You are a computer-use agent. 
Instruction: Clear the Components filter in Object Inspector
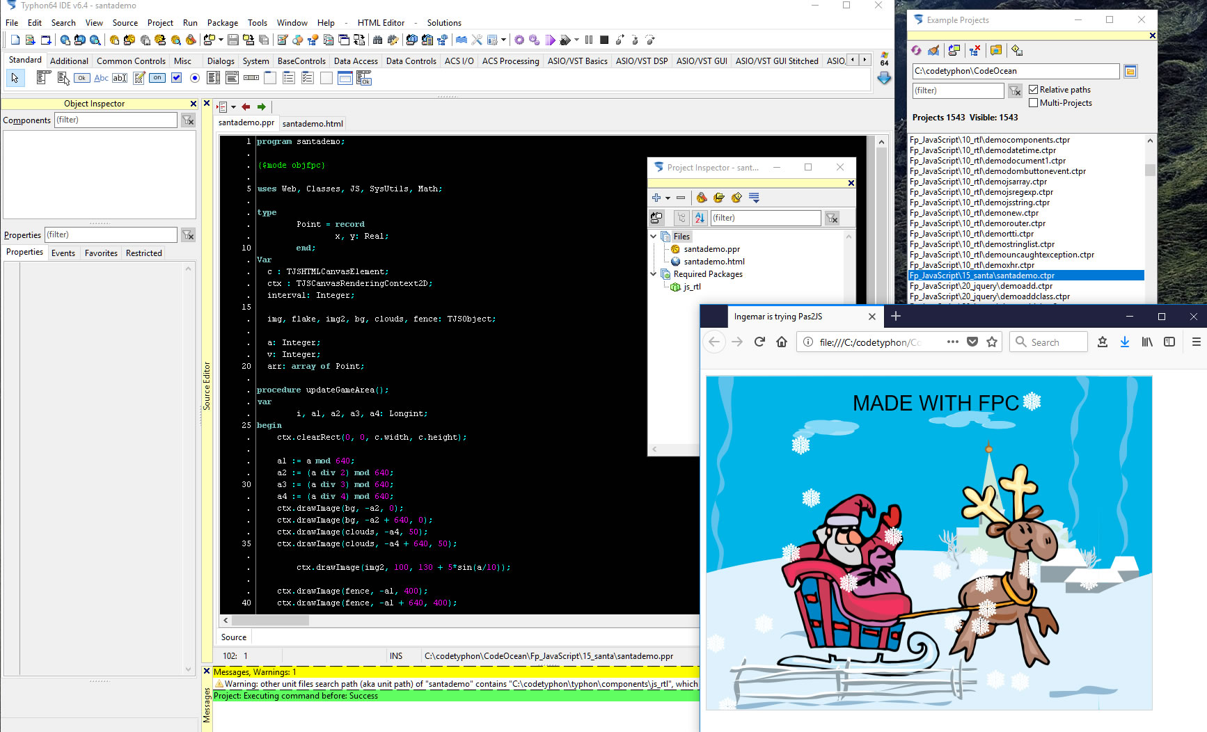point(188,120)
